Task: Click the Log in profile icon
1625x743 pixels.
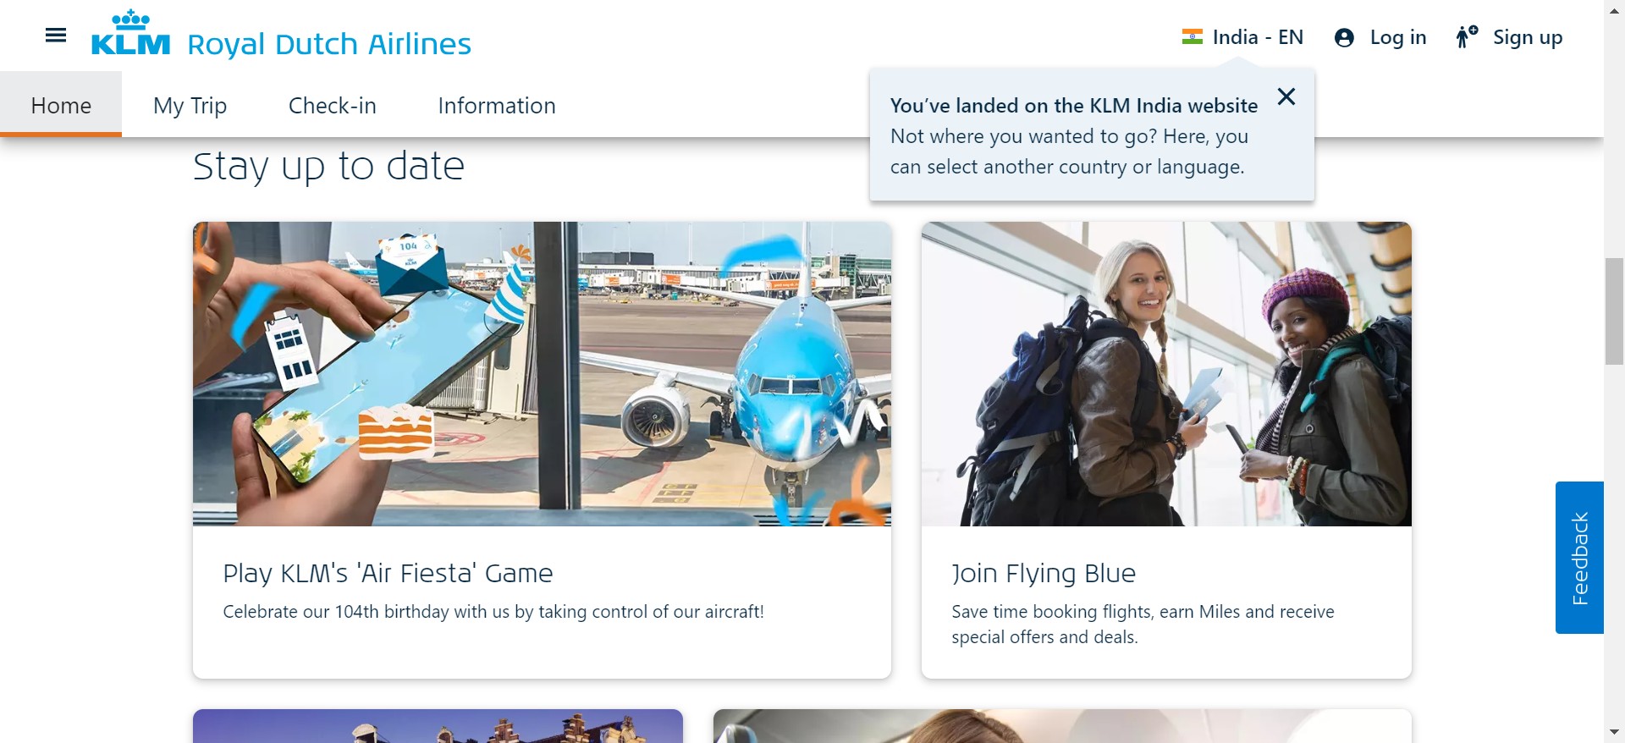Action: (1344, 38)
